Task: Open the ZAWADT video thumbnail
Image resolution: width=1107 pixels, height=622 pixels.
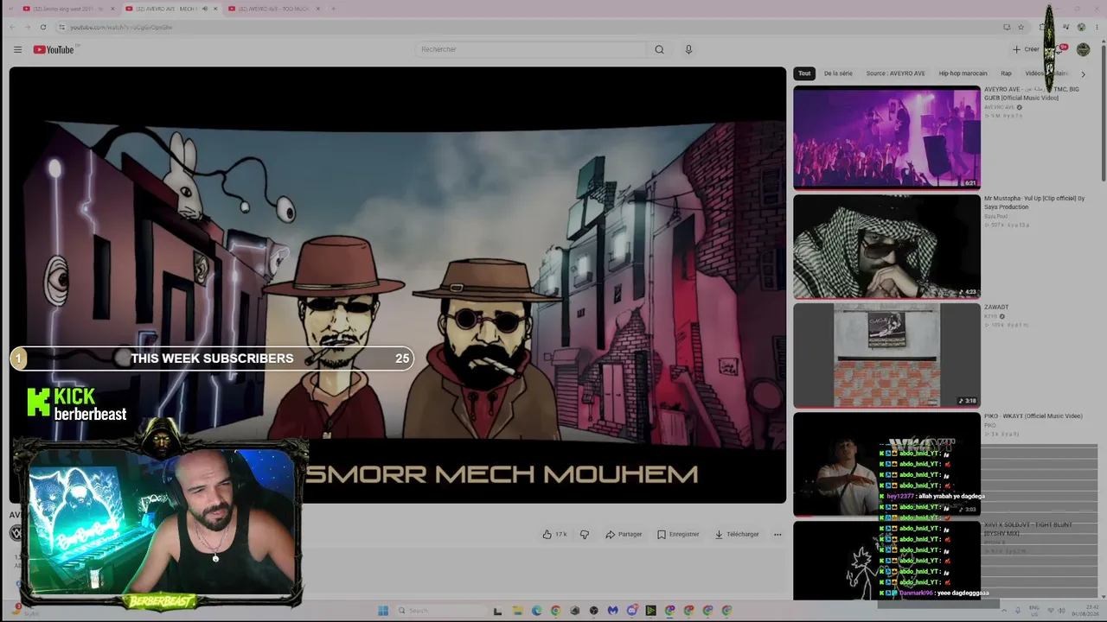Action: [x=886, y=355]
